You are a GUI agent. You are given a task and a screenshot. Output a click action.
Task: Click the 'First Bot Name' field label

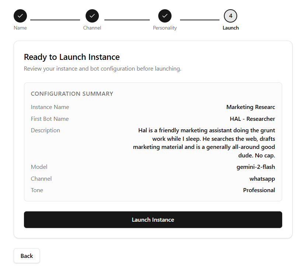pyautogui.click(x=50, y=119)
